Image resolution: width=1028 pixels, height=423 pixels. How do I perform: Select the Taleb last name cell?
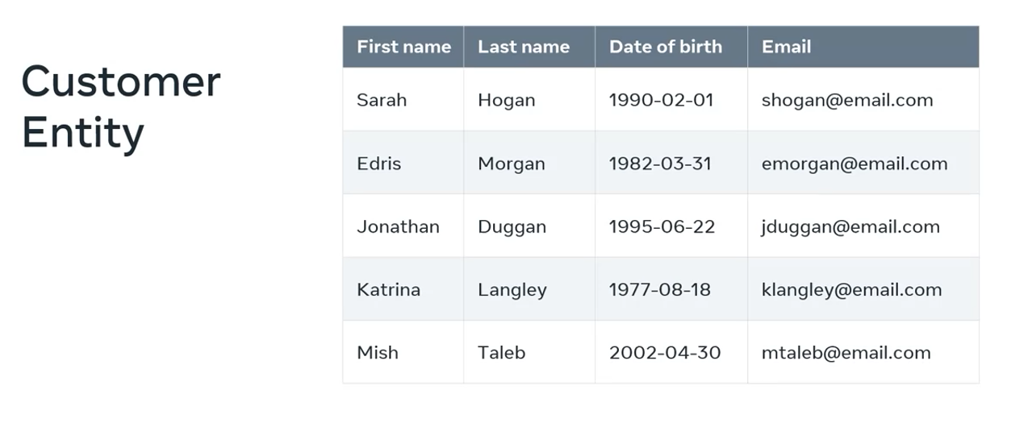tap(501, 352)
